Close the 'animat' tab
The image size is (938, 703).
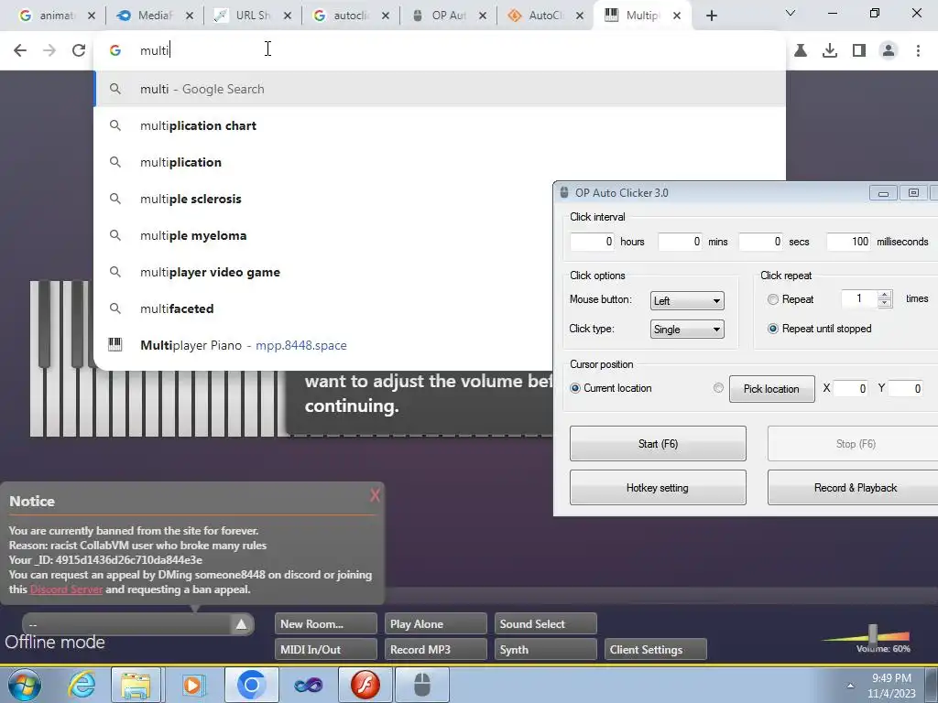coord(92,16)
